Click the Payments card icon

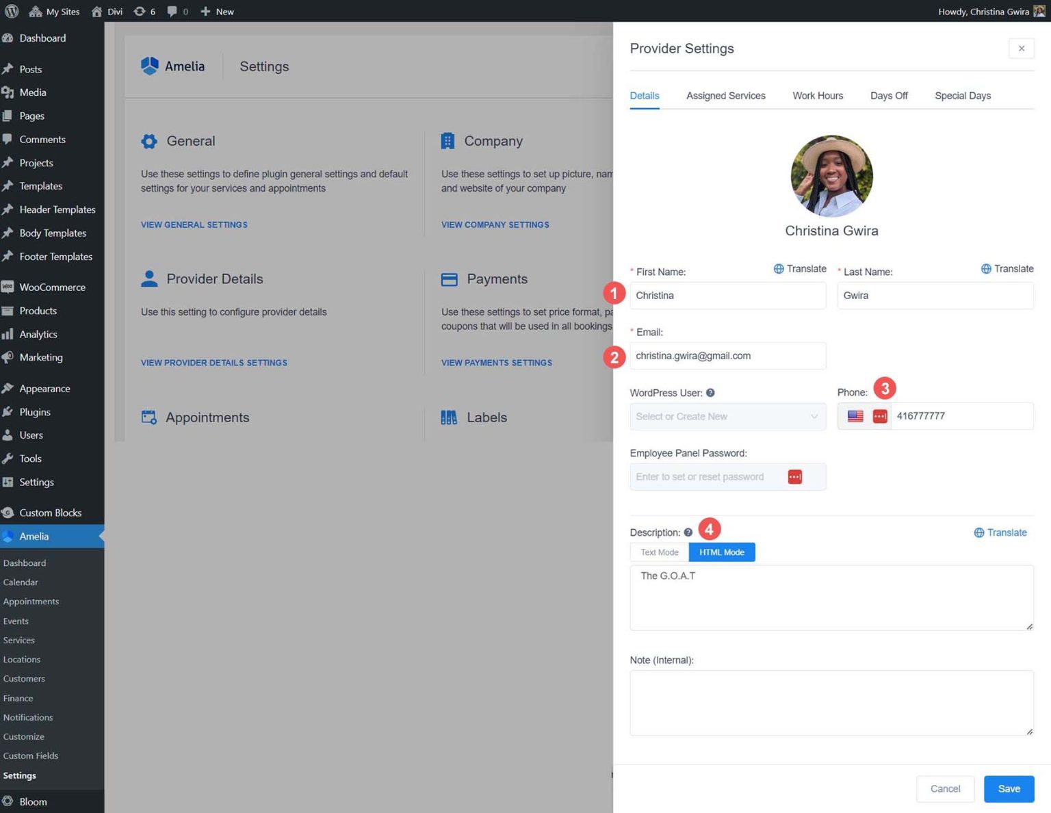point(450,280)
